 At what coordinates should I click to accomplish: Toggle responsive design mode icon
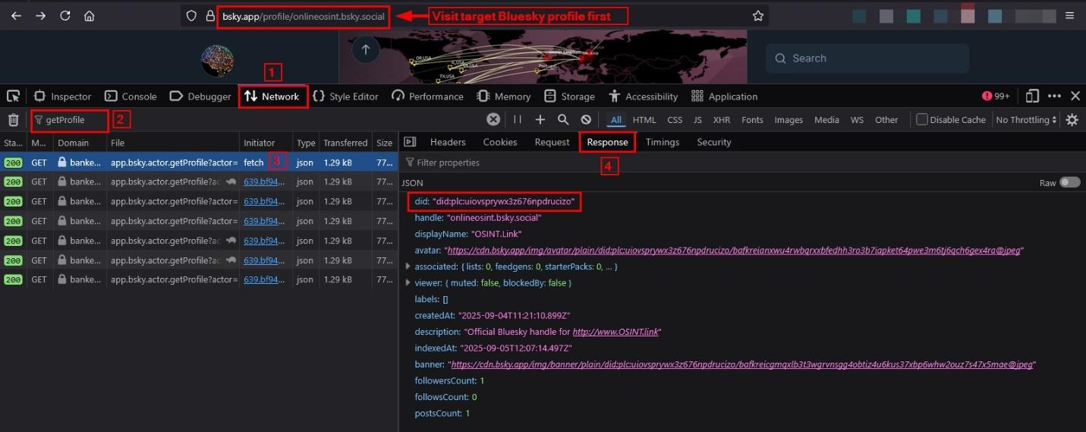[1031, 96]
